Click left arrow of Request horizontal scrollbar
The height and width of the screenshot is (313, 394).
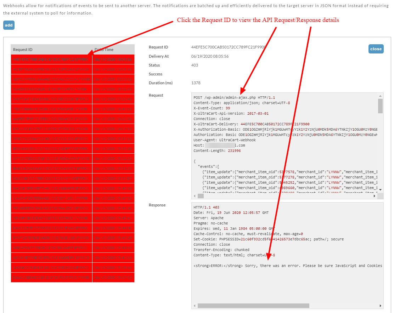pos(195,196)
